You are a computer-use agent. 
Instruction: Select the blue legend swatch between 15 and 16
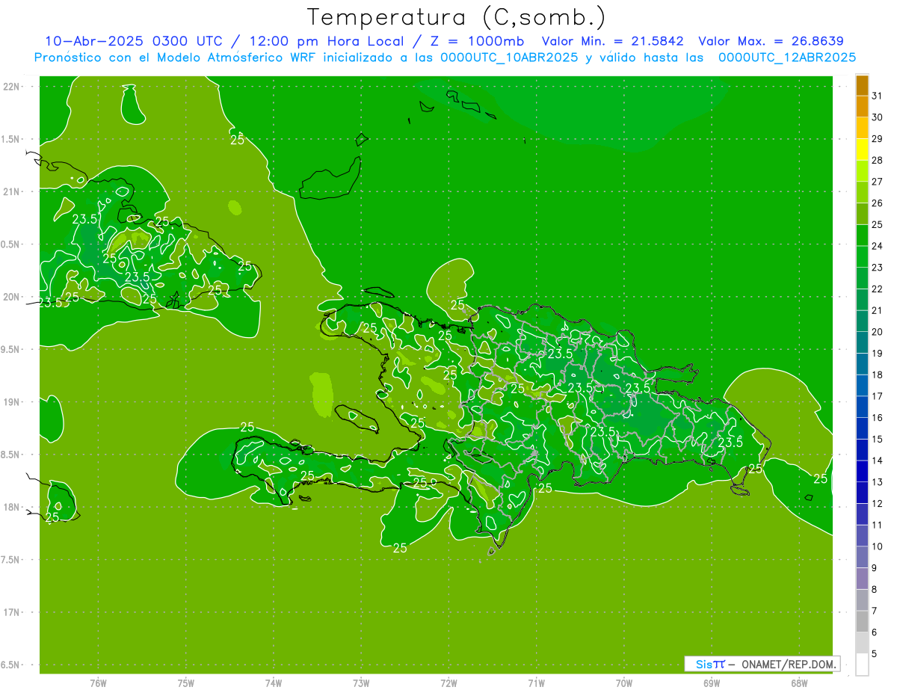[x=862, y=429]
